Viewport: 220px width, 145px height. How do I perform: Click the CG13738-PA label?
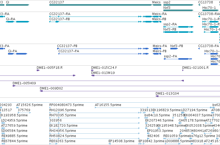coord(208,46)
